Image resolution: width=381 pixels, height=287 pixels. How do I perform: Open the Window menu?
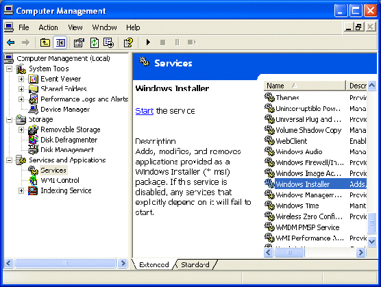(x=104, y=27)
